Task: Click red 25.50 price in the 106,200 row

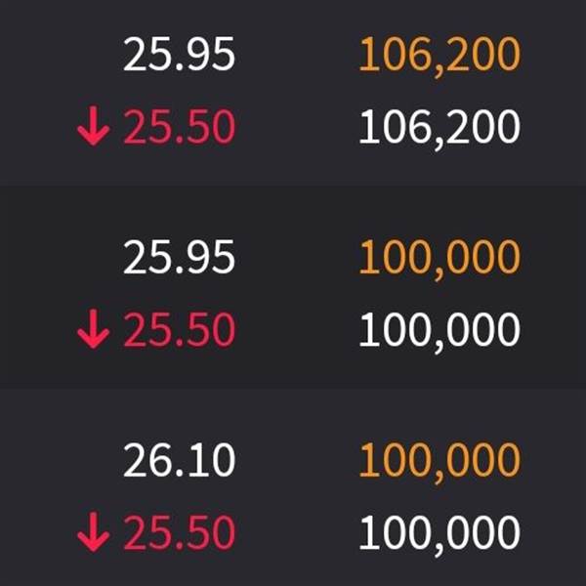Action: [x=179, y=128]
